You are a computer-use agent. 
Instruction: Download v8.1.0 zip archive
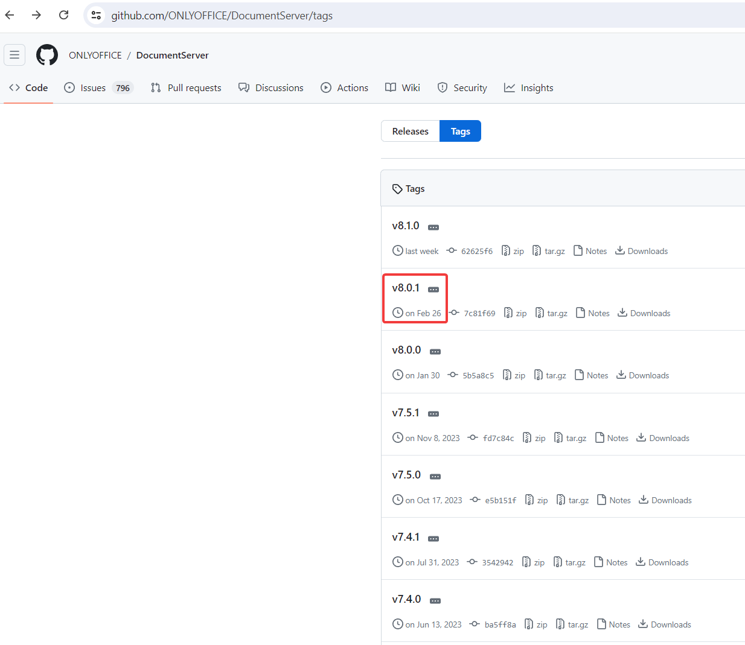pyautogui.click(x=513, y=251)
